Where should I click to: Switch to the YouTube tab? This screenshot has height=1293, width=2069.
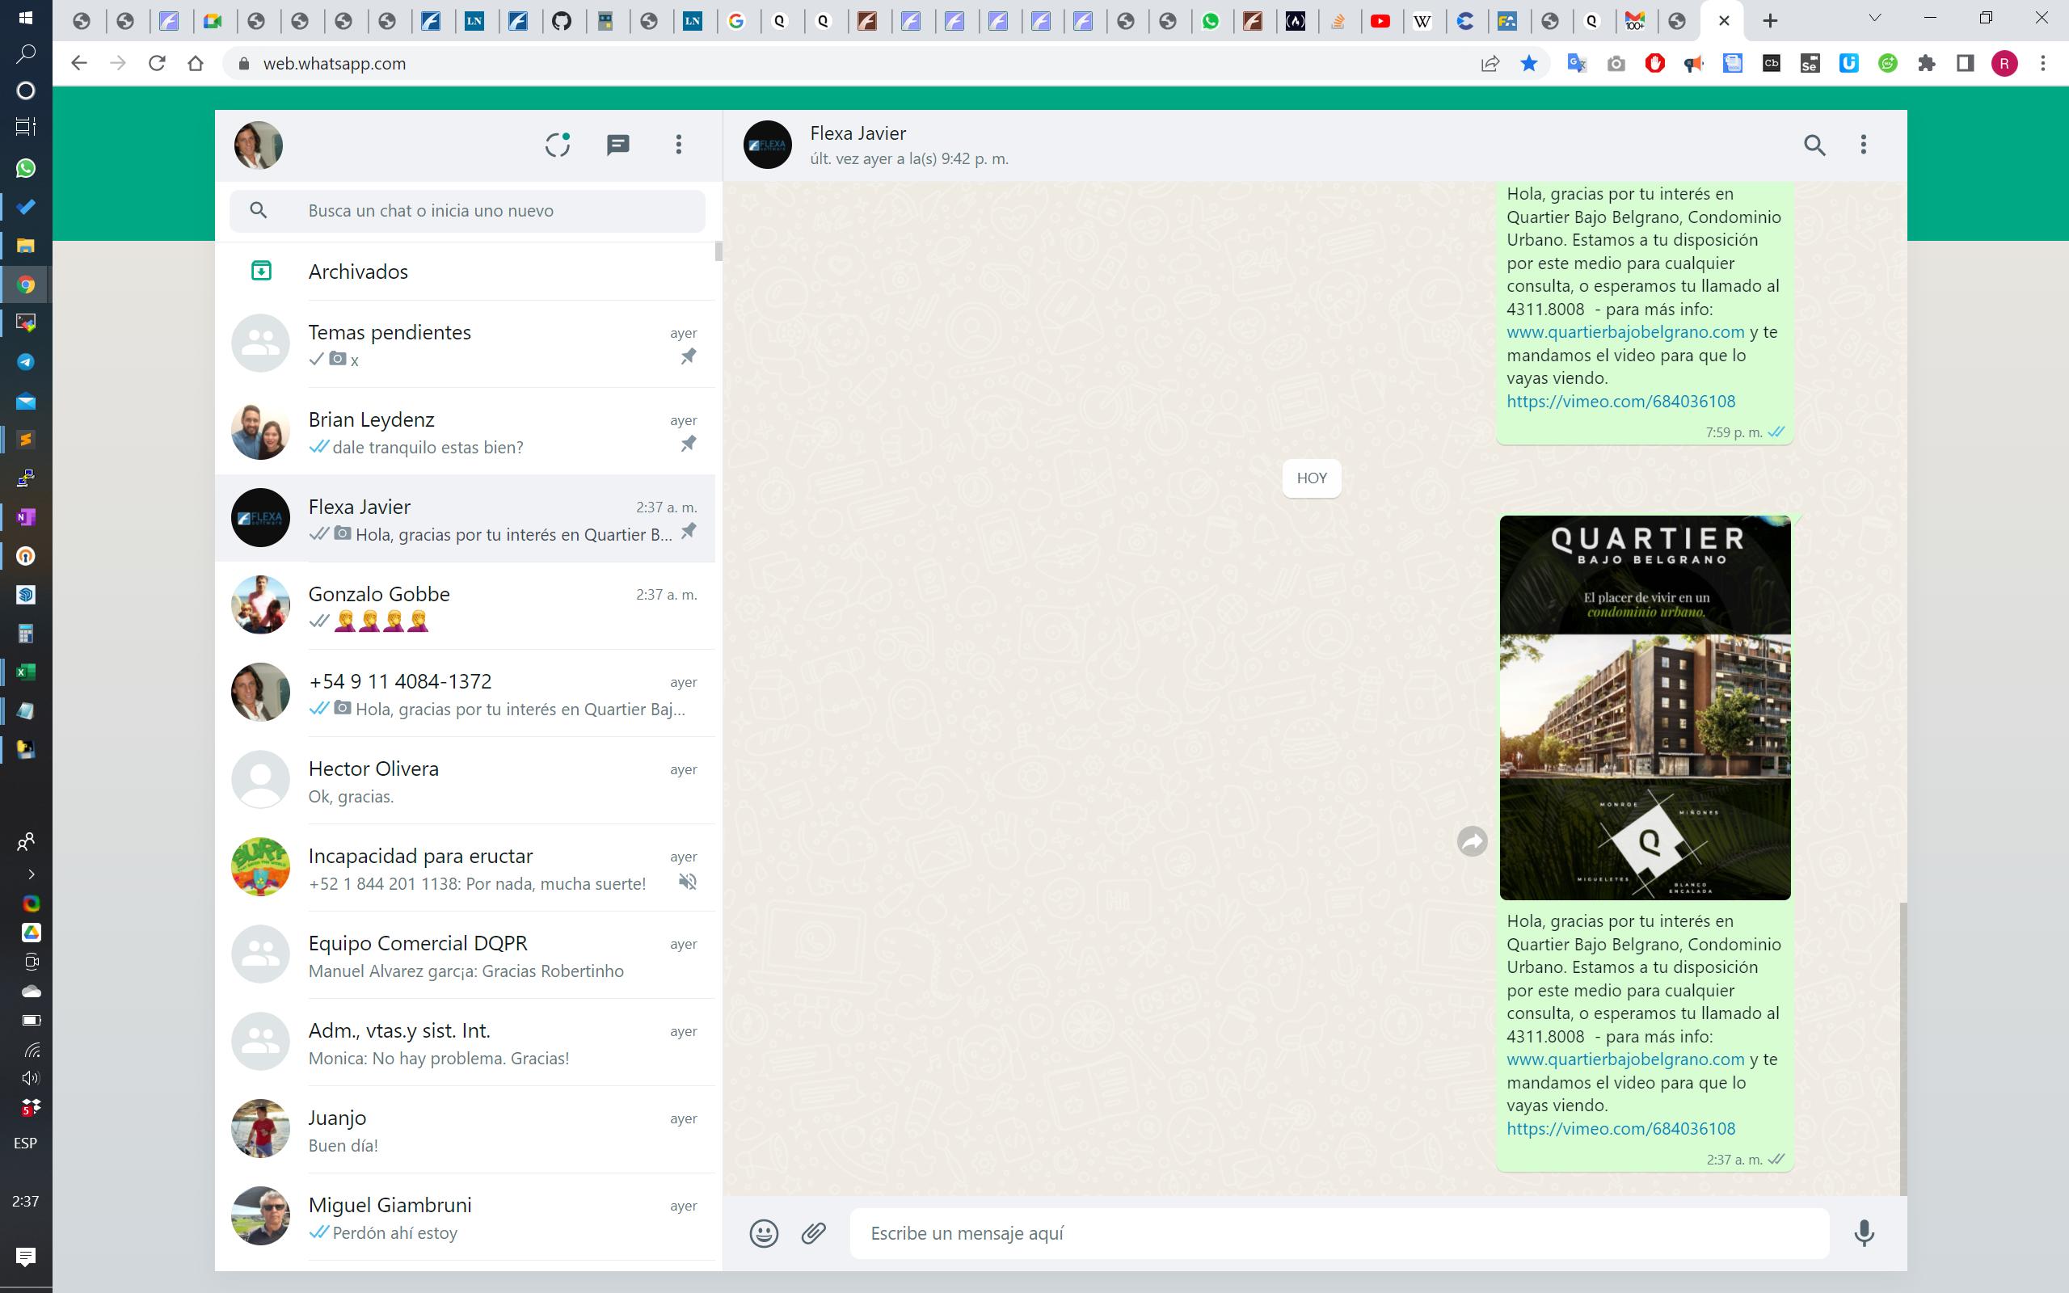[x=1380, y=21]
